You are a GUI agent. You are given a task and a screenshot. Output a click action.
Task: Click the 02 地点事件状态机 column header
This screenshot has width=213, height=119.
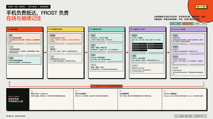65,29
